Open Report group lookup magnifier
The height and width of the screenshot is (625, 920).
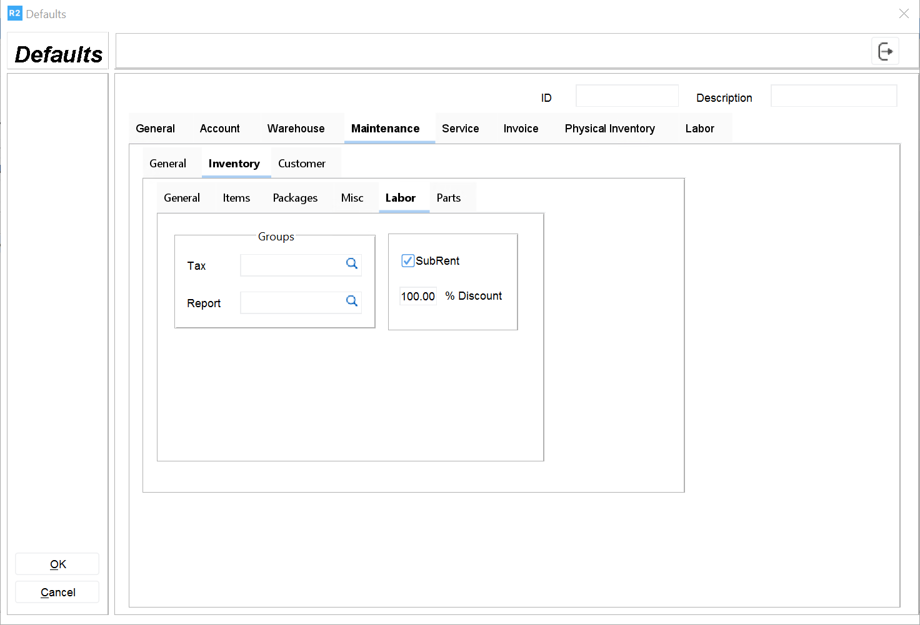pos(352,302)
